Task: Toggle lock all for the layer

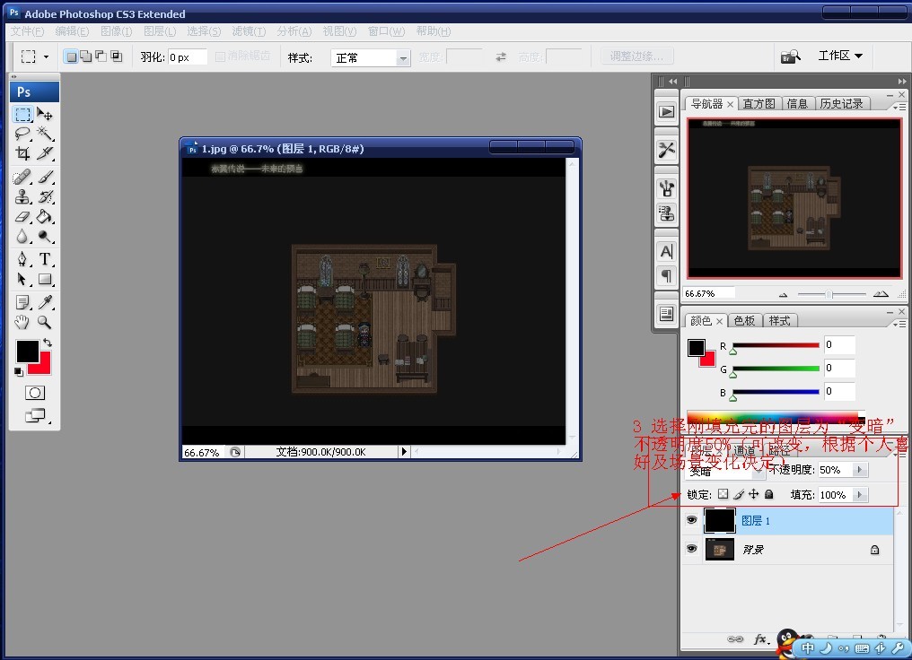Action: point(769,494)
